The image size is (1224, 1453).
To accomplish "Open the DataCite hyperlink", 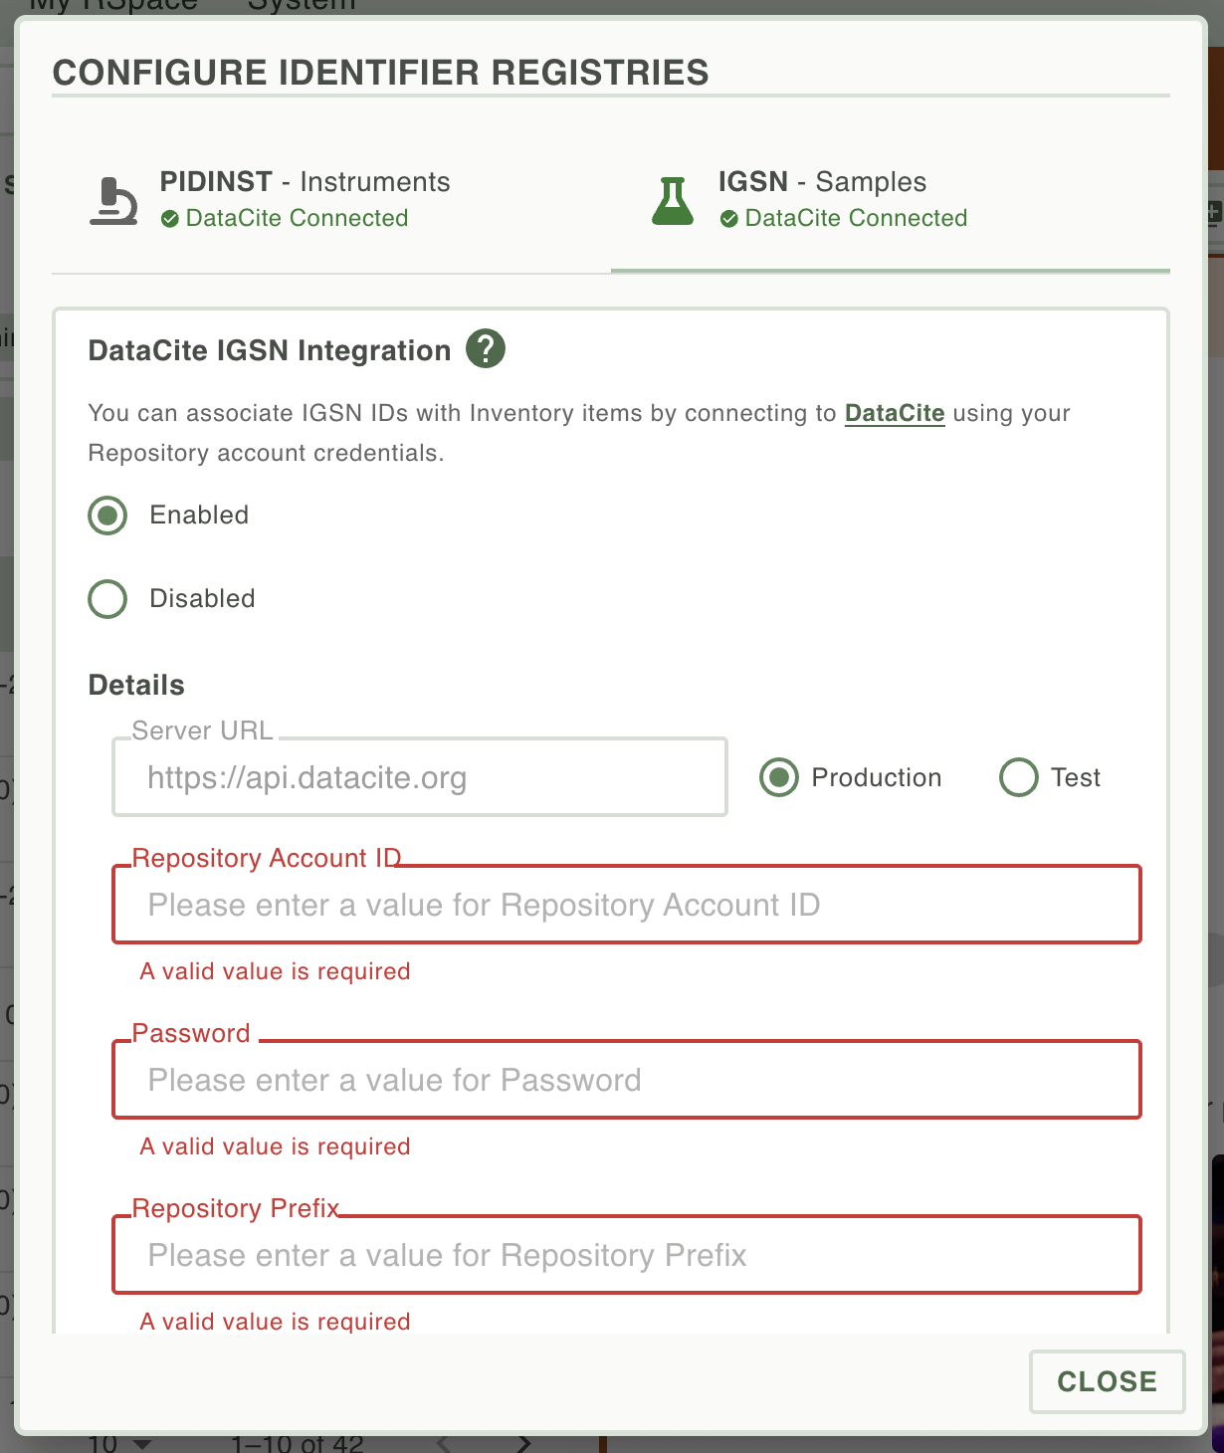I will pos(895,413).
